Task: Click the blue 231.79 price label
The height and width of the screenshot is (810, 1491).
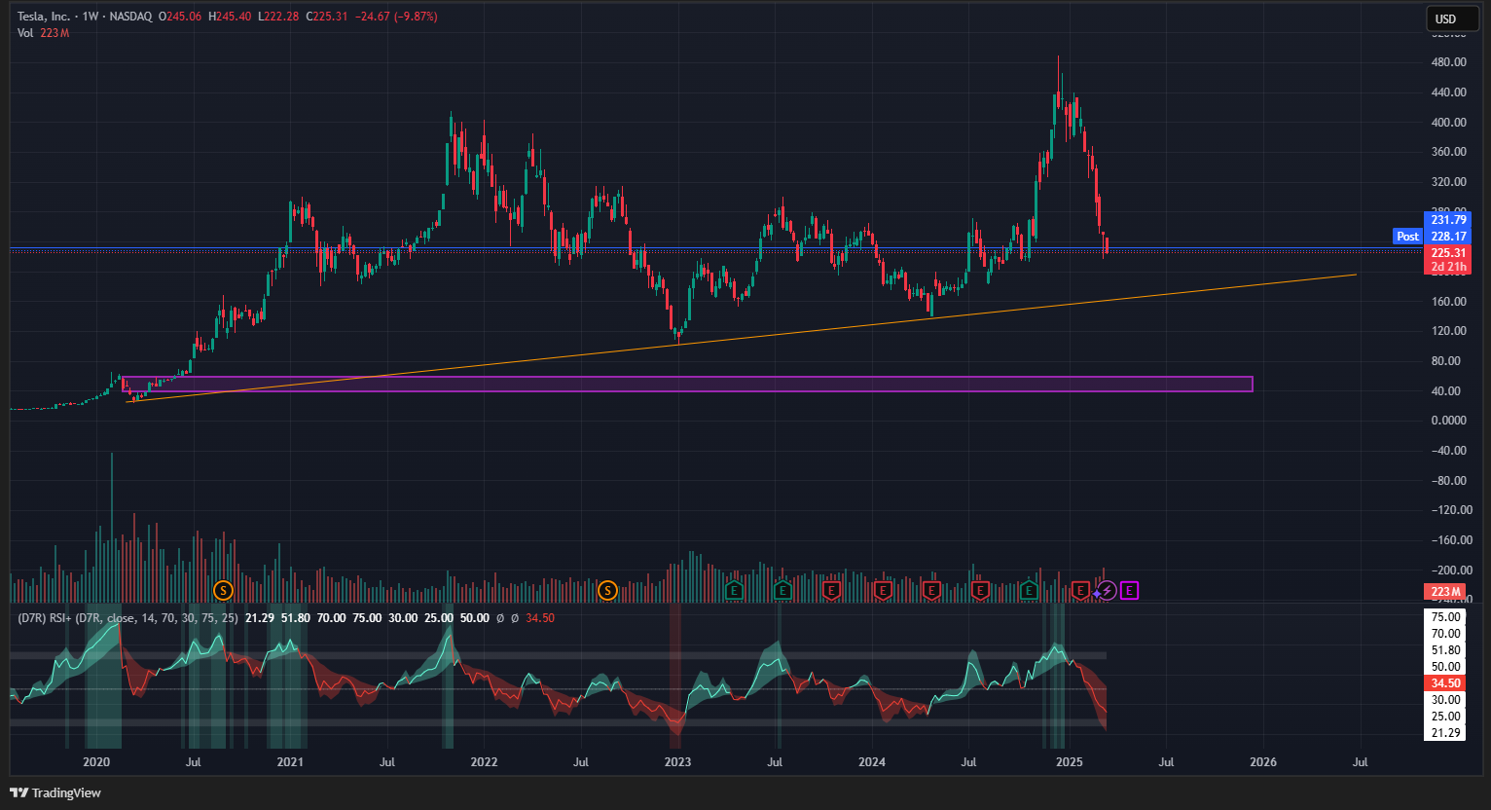Action: click(x=1448, y=220)
